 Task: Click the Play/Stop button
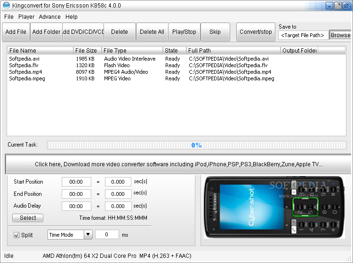click(x=184, y=32)
